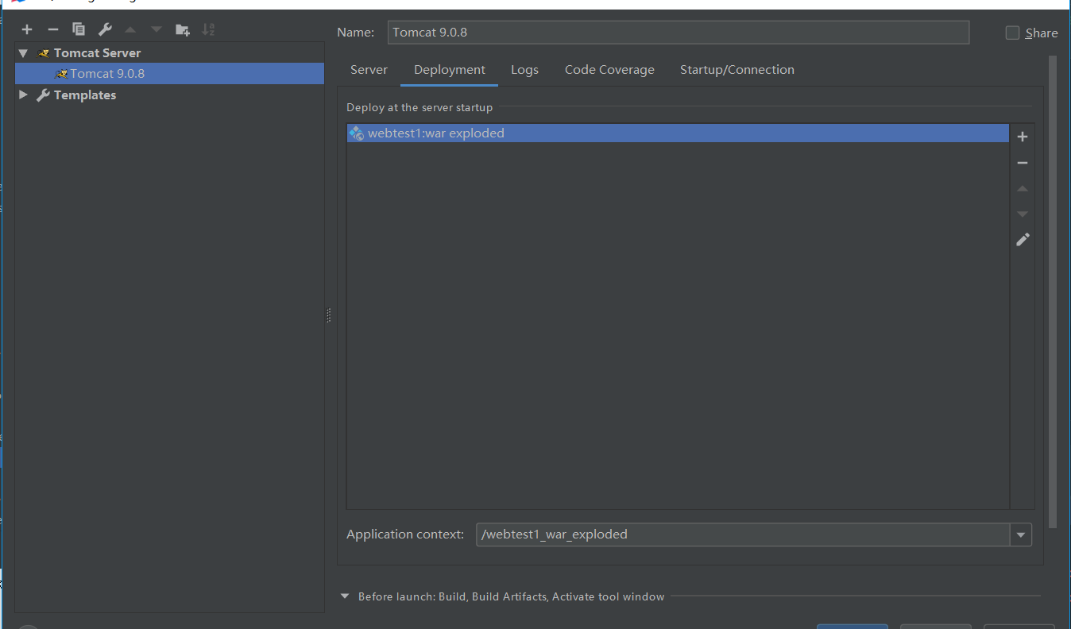This screenshot has height=629, width=1071.
Task: Click the vertical scrollbar of the settings panel
Action: [1053, 292]
